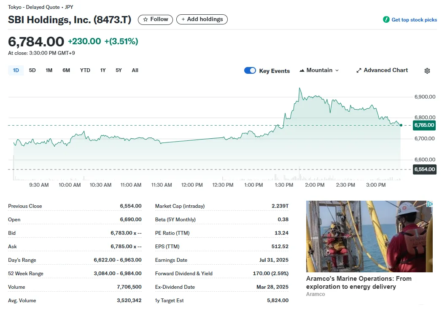Open chart settings gear icon
442x309 pixels.
pyautogui.click(x=427, y=71)
